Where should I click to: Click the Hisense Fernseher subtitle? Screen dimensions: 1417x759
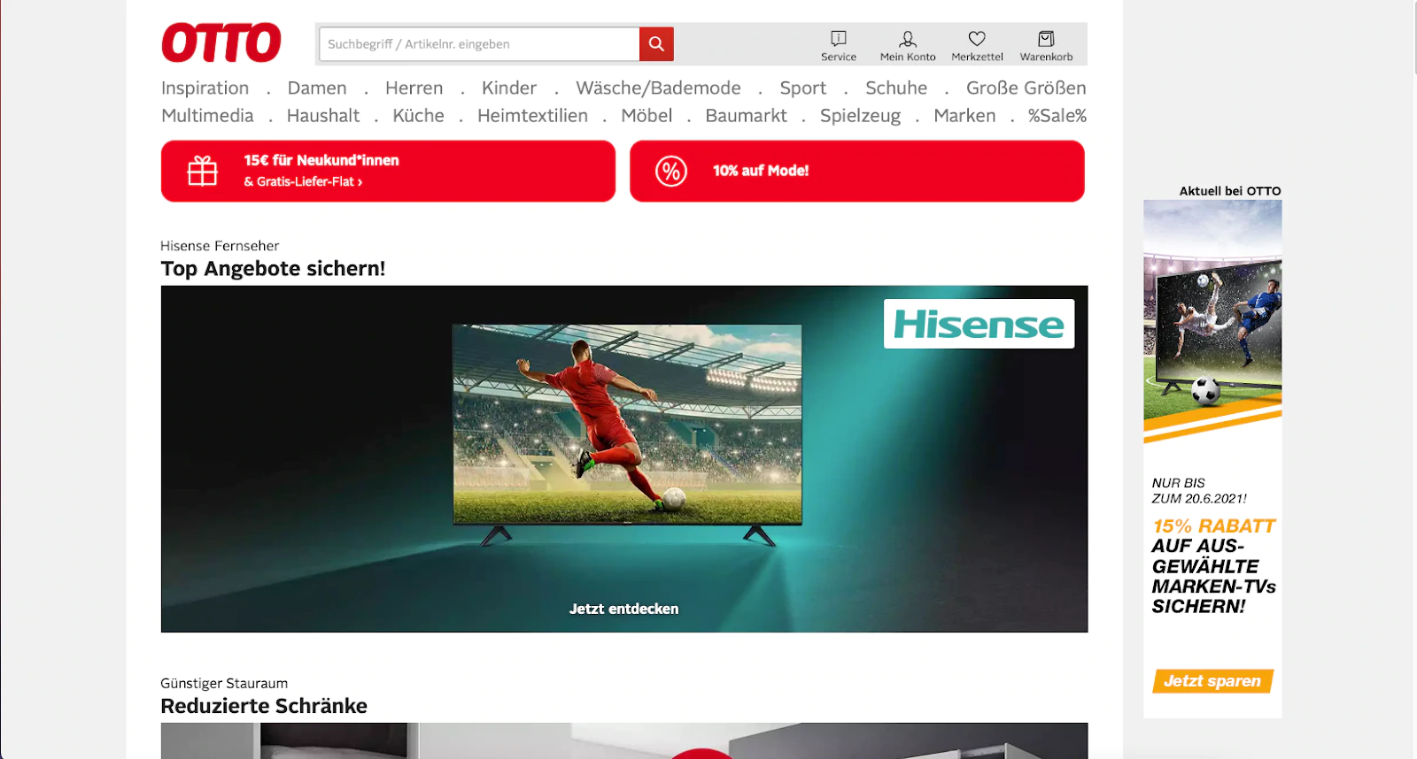coord(220,246)
